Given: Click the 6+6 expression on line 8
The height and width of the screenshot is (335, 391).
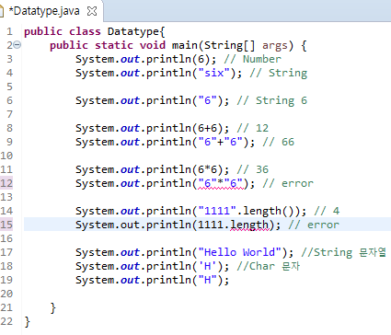Looking at the screenshot, I should (x=208, y=128).
